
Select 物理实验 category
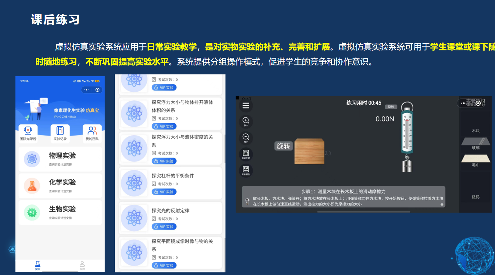click(x=60, y=159)
